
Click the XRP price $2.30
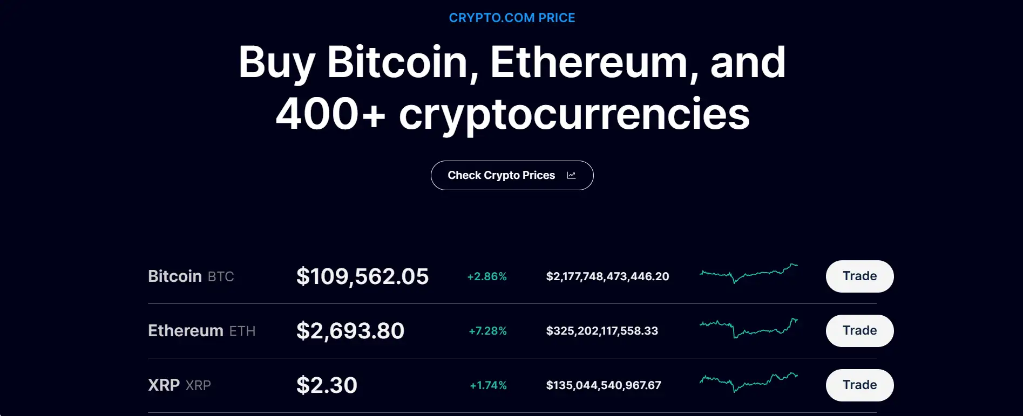(x=327, y=385)
